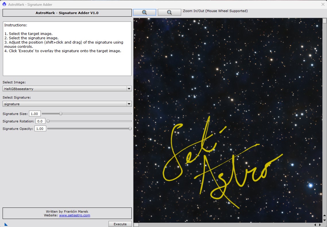Click the AstroMark - Signature Adder V1.0 title label
Image resolution: width=327 pixels, height=227 pixels.
point(67,13)
